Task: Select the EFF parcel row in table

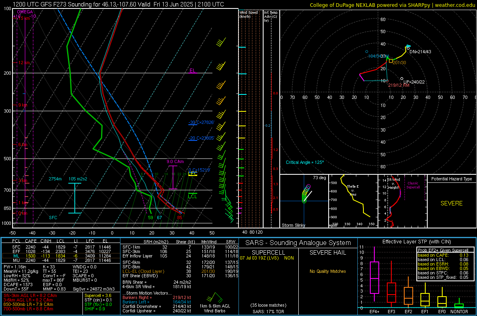Action: 61,251
